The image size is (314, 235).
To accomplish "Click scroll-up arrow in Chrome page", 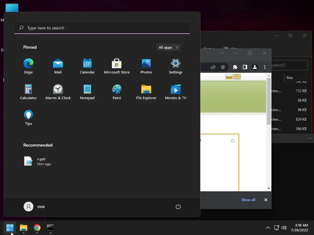I will click(269, 76).
